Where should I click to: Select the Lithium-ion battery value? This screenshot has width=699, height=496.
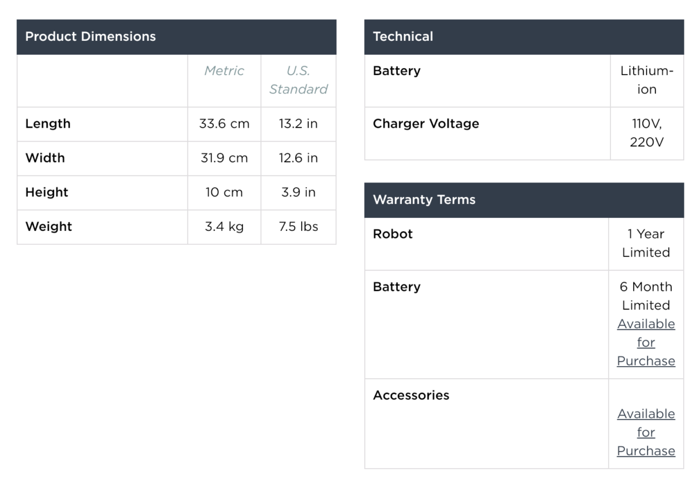click(x=647, y=80)
